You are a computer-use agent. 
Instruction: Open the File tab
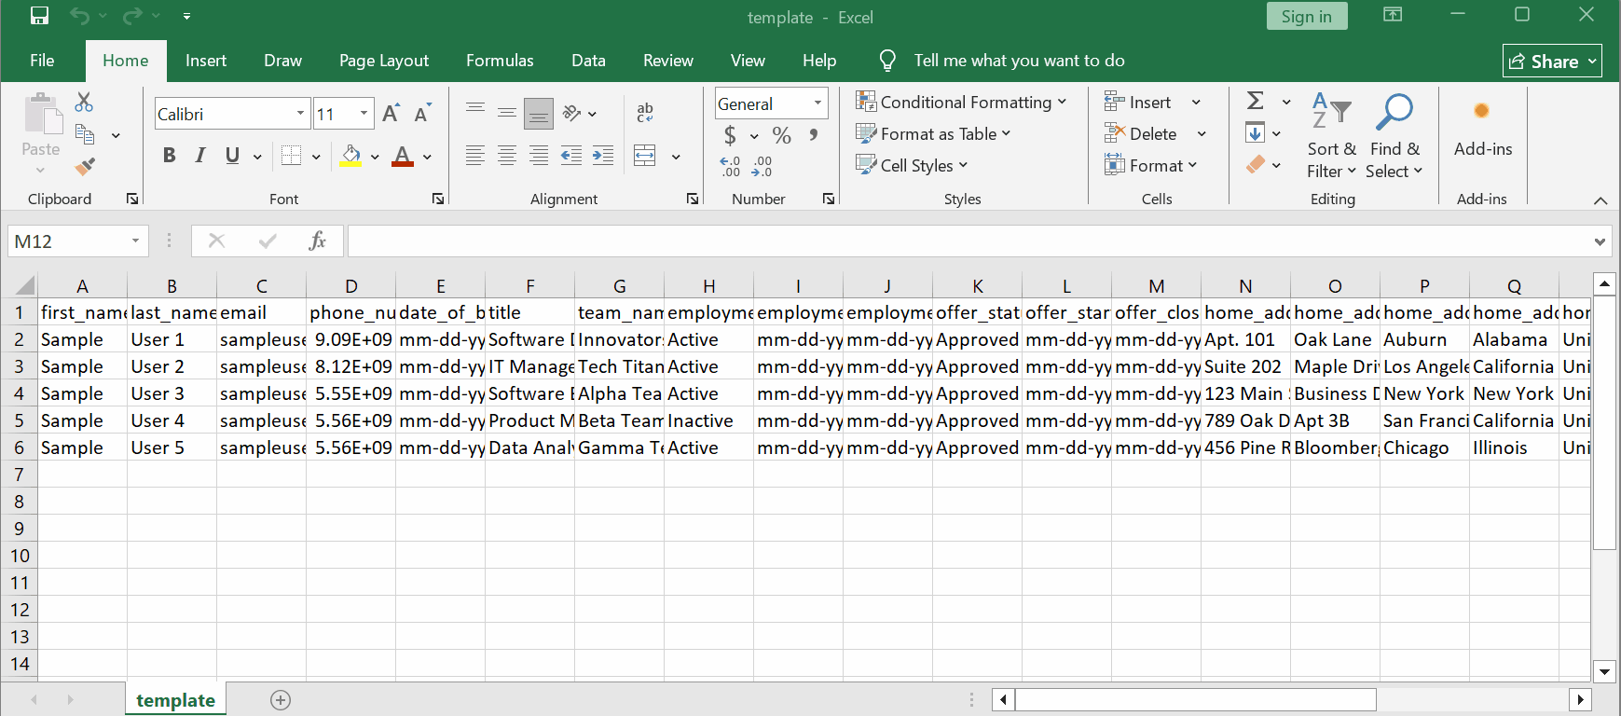tap(42, 61)
